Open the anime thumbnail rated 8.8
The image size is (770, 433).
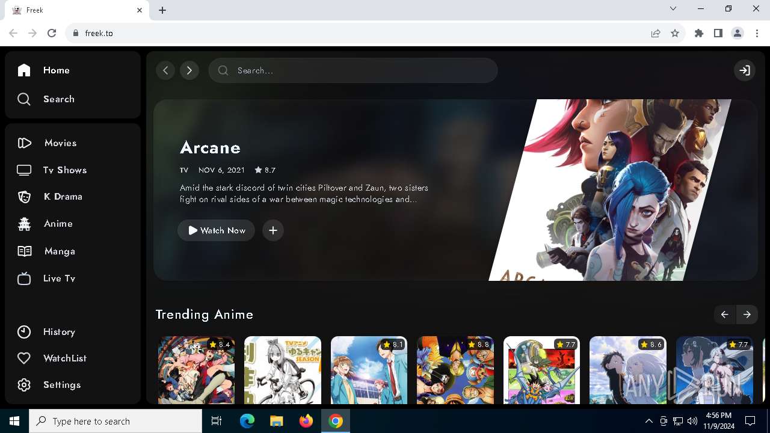[455, 370]
